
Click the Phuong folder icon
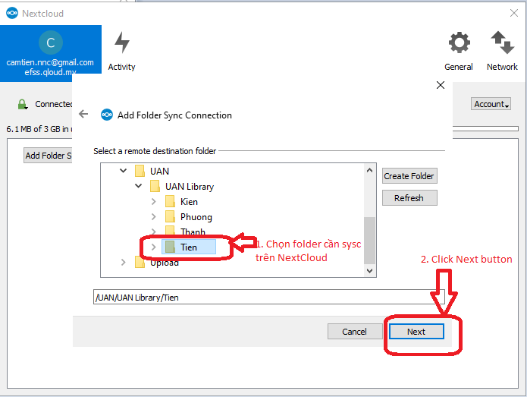170,216
